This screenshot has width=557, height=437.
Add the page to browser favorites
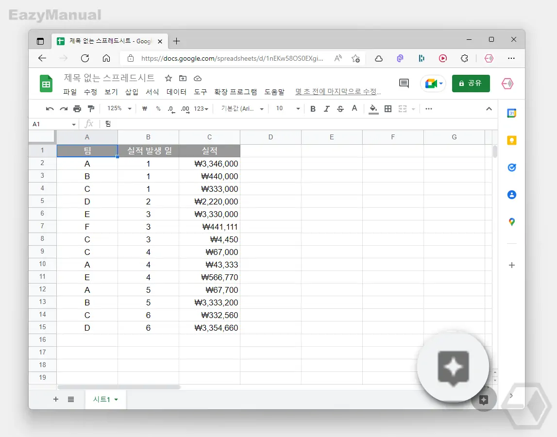point(355,58)
